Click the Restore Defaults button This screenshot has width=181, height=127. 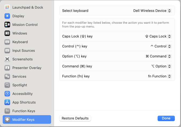coord(75,118)
